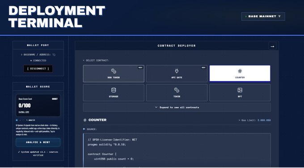Click the wallet address under 0/100

click(24, 112)
